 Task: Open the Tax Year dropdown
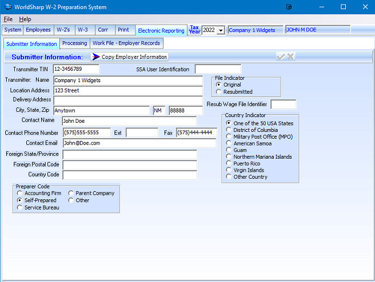point(221,30)
